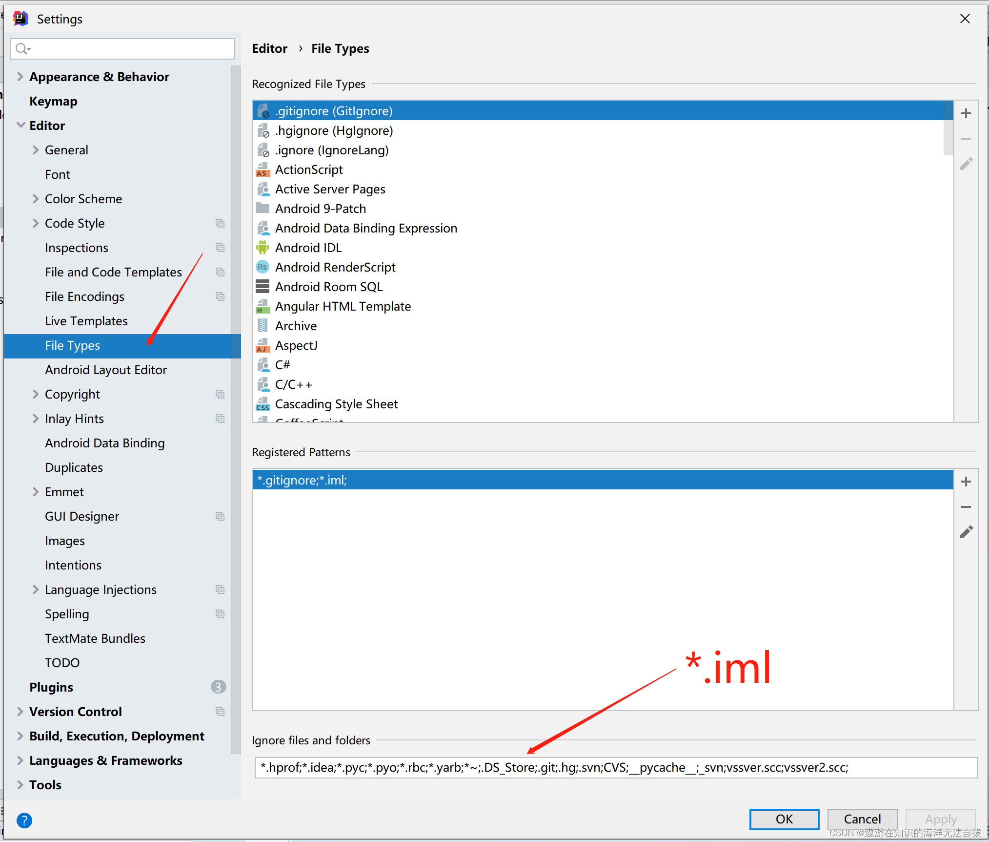Select Cascading Style Sheet file type
Screen dimensions: 989x842
(336, 404)
